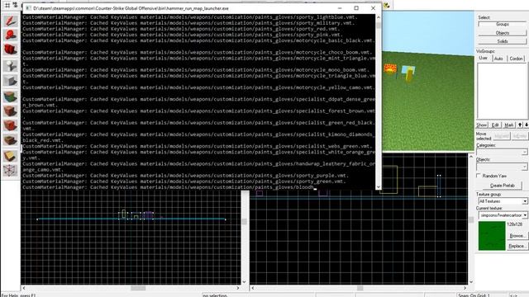Click left 2D view horizontal scrollbar thumb
Image resolution: width=529 pixels, height=297 pixels.
(x=138, y=288)
